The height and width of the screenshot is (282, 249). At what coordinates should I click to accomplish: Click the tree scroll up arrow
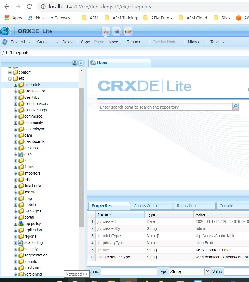[x=82, y=71]
